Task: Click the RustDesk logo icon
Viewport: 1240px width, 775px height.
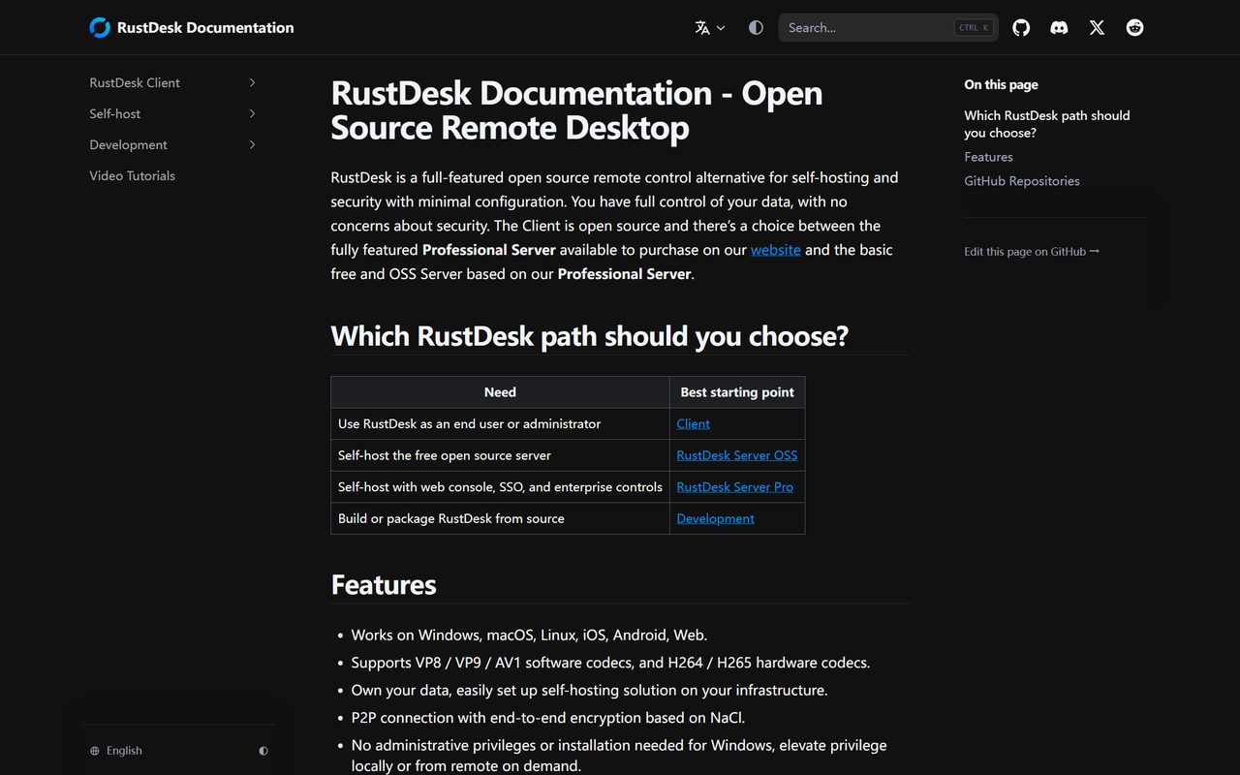Action: pos(100,27)
